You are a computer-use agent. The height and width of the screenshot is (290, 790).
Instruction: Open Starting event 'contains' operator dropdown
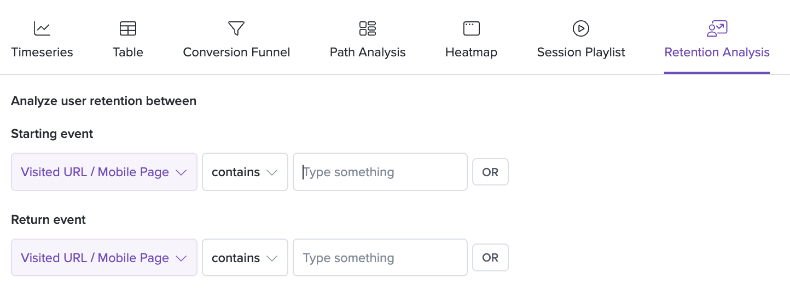(245, 172)
